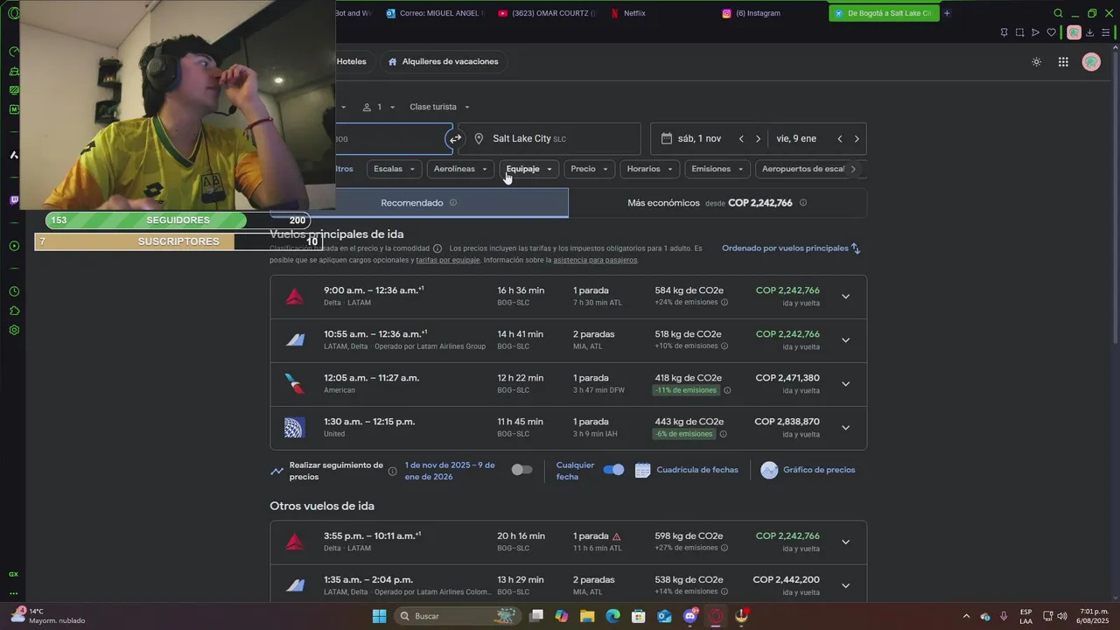Click the Windows taskbar Buscar search box
The height and width of the screenshot is (630, 1120).
(x=456, y=616)
